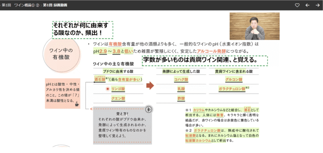
Task: Click heading ワイン中の主な有機酸
Action: tap(113, 64)
